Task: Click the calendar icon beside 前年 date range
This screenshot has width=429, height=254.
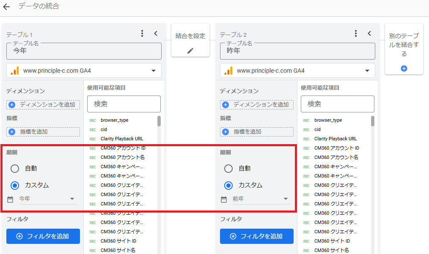Action: (224, 199)
